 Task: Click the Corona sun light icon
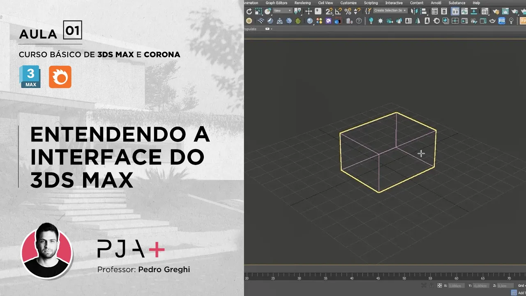pos(381,21)
